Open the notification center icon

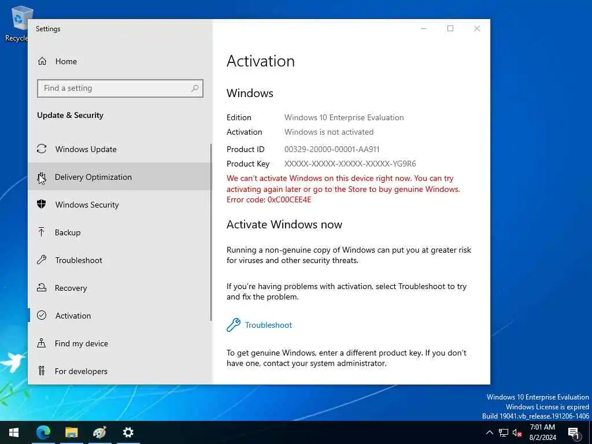(573, 432)
